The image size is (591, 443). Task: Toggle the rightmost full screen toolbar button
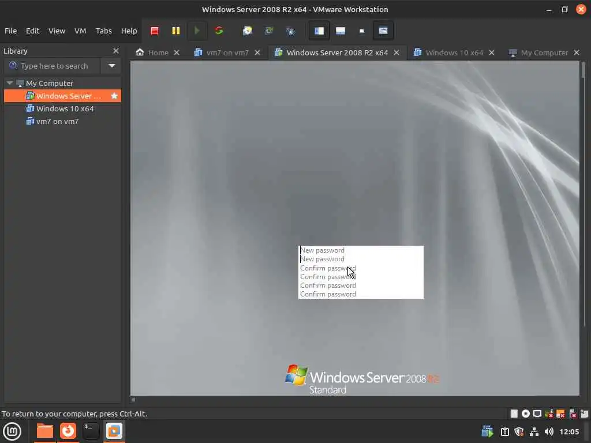pyautogui.click(x=383, y=31)
